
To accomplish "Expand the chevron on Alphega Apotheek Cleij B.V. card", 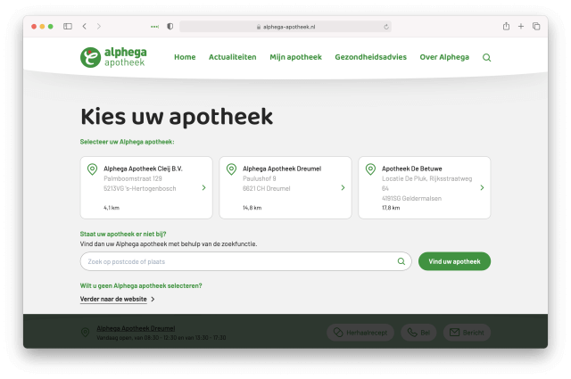I will 204,187.
